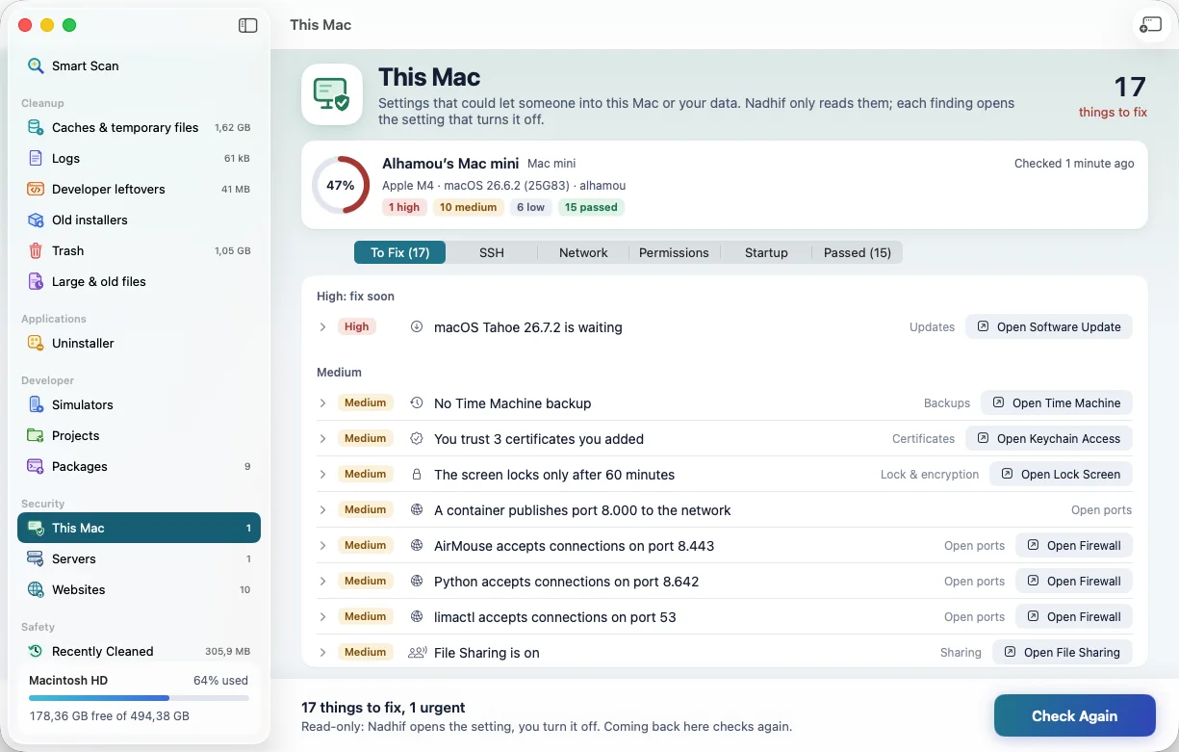Click the 47% security score ring
Image resolution: width=1179 pixels, height=752 pixels.
click(341, 185)
